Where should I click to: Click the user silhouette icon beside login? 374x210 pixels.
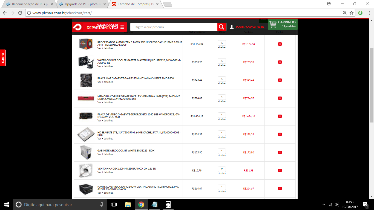click(x=232, y=27)
